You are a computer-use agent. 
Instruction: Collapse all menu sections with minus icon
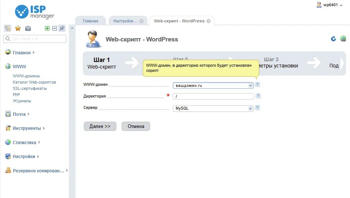click(54, 28)
